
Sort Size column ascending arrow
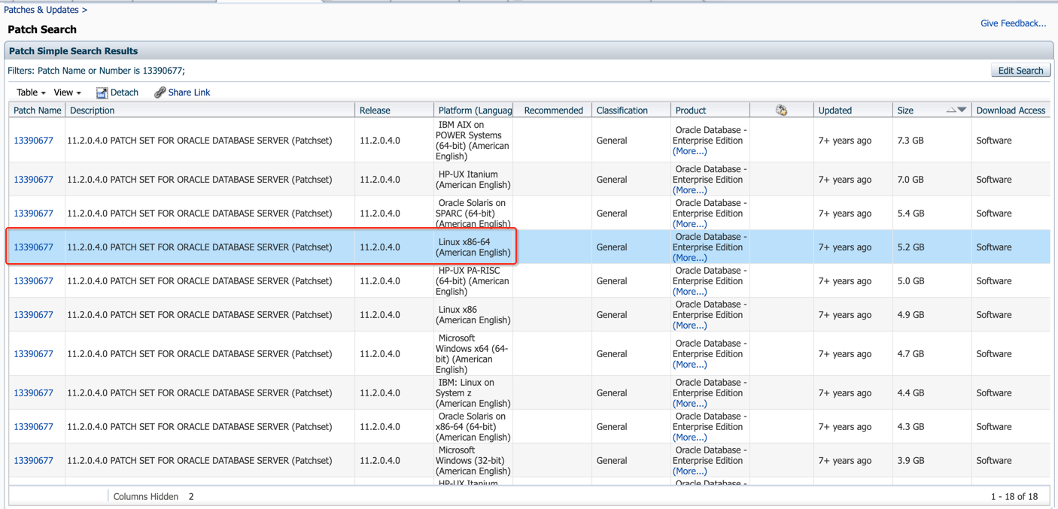[951, 110]
